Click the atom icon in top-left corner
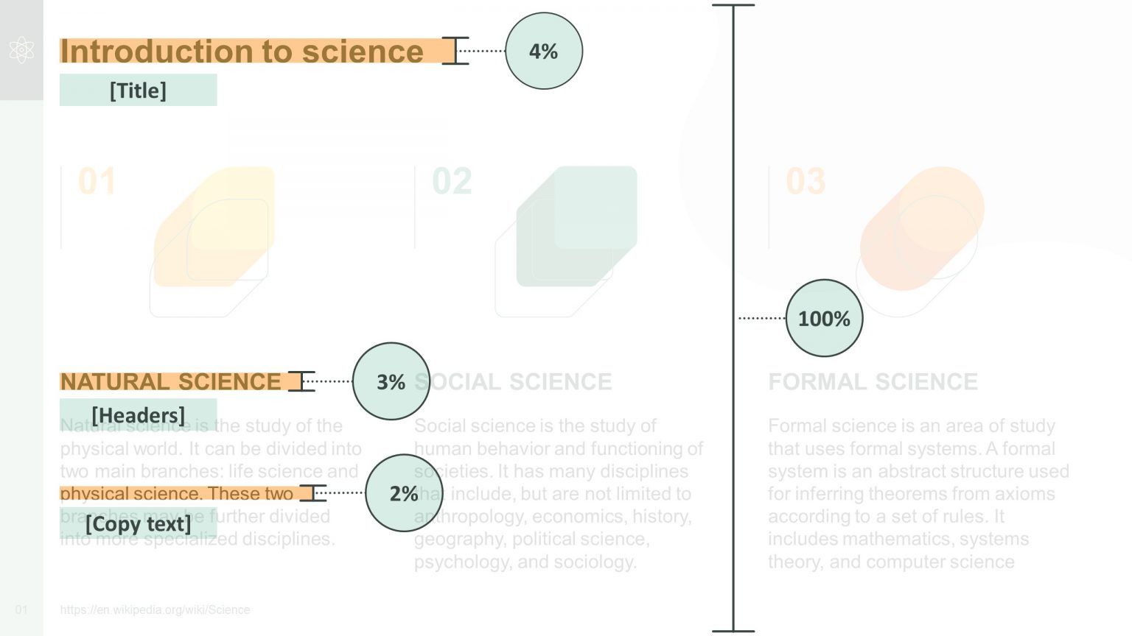 (21, 50)
